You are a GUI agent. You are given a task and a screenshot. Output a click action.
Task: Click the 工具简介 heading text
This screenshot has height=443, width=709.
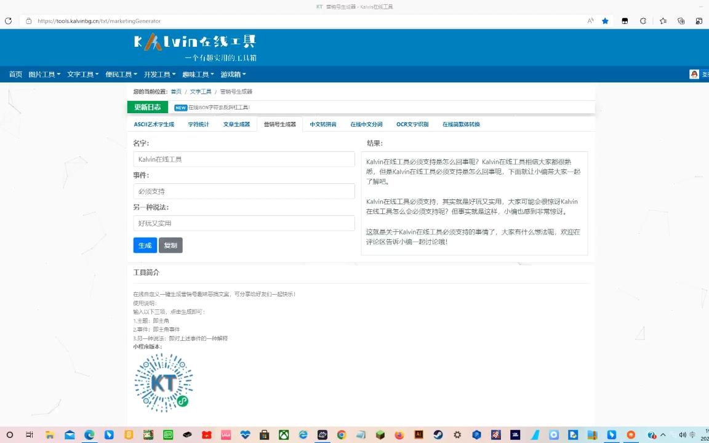pyautogui.click(x=146, y=273)
